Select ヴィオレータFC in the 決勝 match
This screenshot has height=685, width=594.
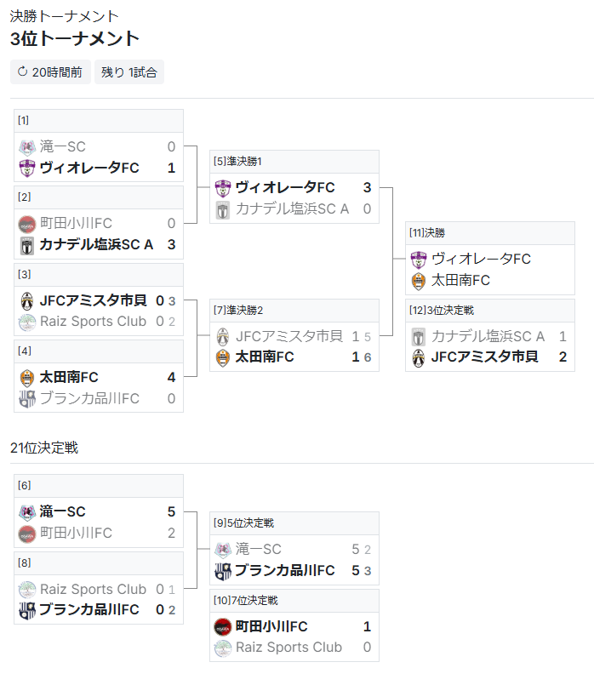pos(481,259)
